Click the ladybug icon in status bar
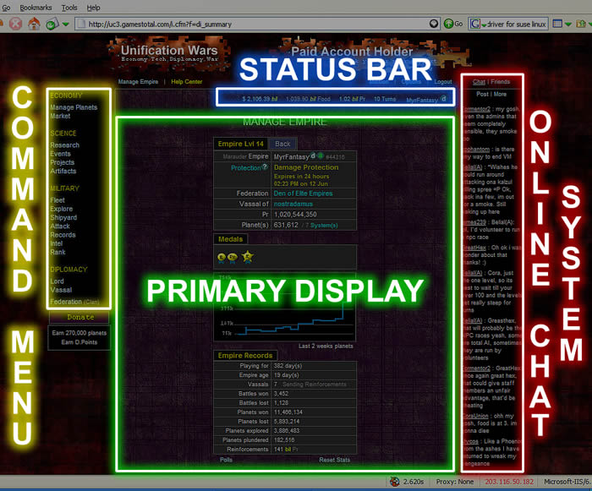 coord(395,482)
